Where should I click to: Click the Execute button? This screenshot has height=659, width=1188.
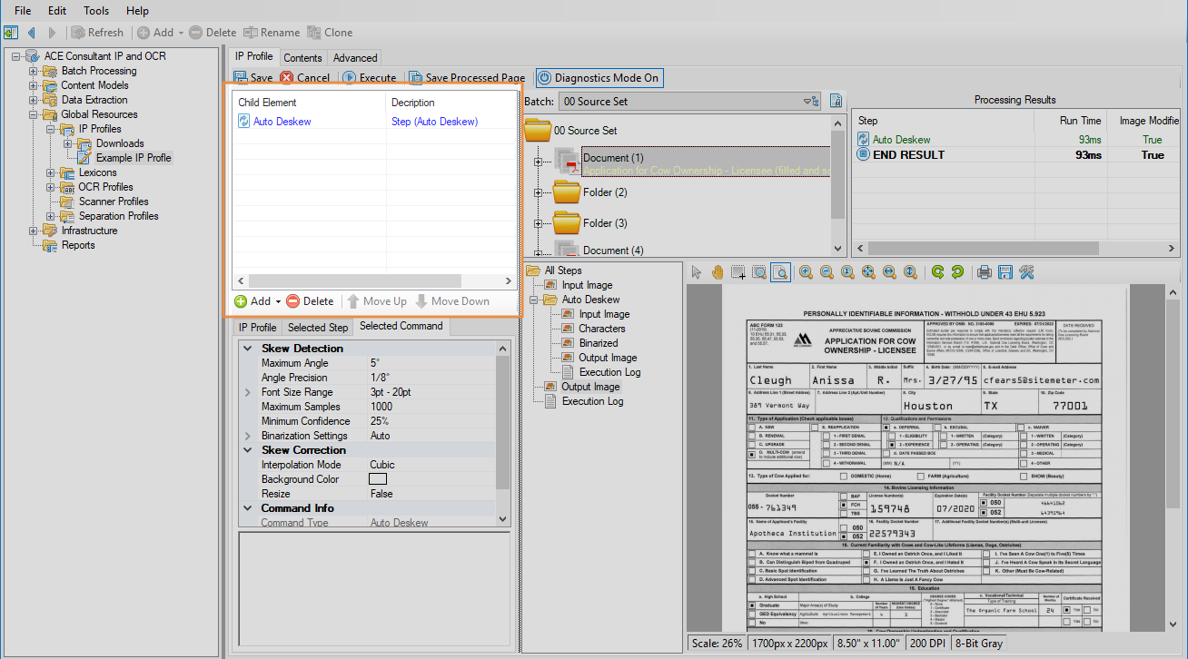coord(369,78)
